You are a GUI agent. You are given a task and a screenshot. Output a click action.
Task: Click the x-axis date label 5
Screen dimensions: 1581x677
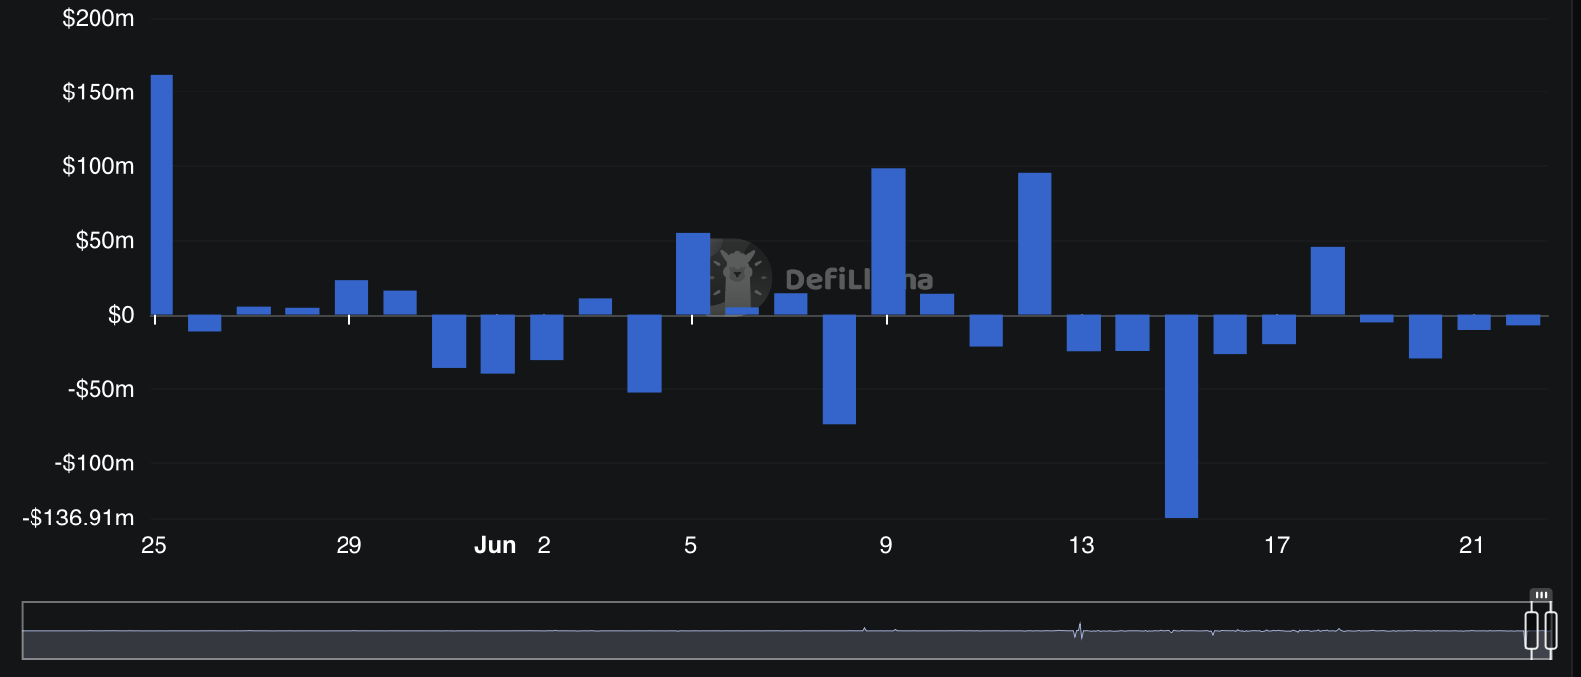click(x=691, y=545)
